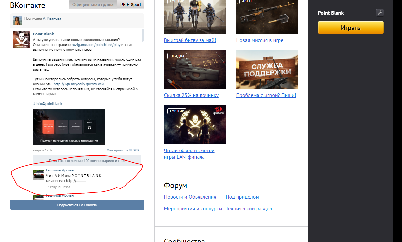Open the Служба поддержки banner image
402x242 pixels.
(267, 69)
